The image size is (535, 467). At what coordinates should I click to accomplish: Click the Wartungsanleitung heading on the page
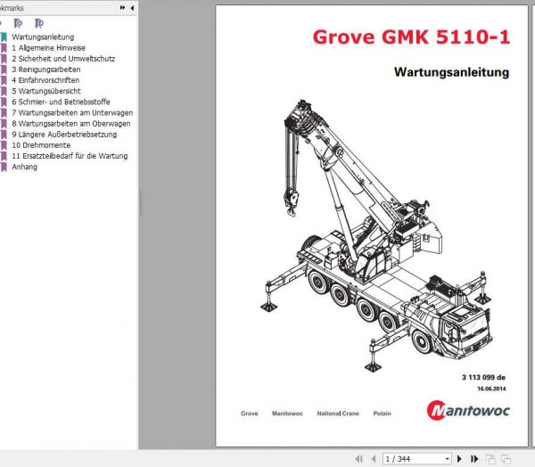(451, 72)
